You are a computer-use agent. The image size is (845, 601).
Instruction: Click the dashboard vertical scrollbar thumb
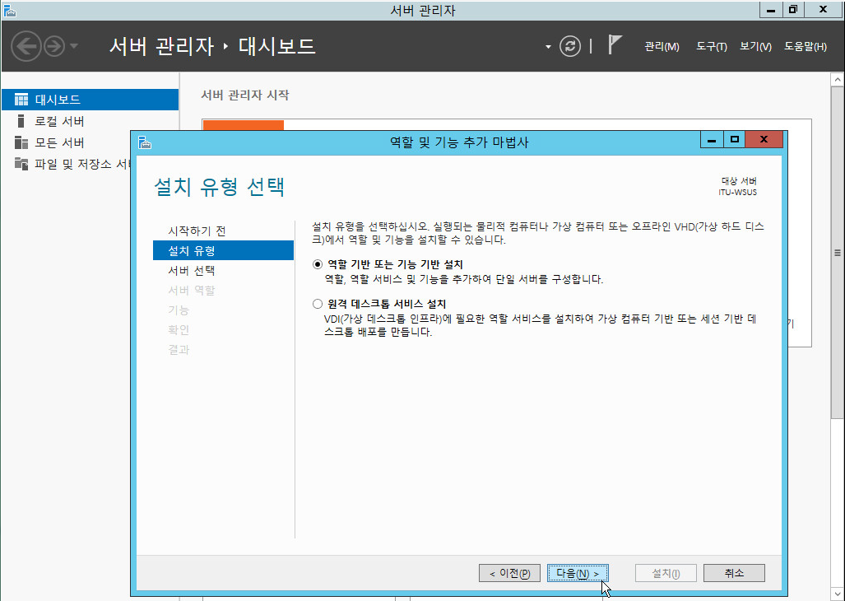point(838,253)
